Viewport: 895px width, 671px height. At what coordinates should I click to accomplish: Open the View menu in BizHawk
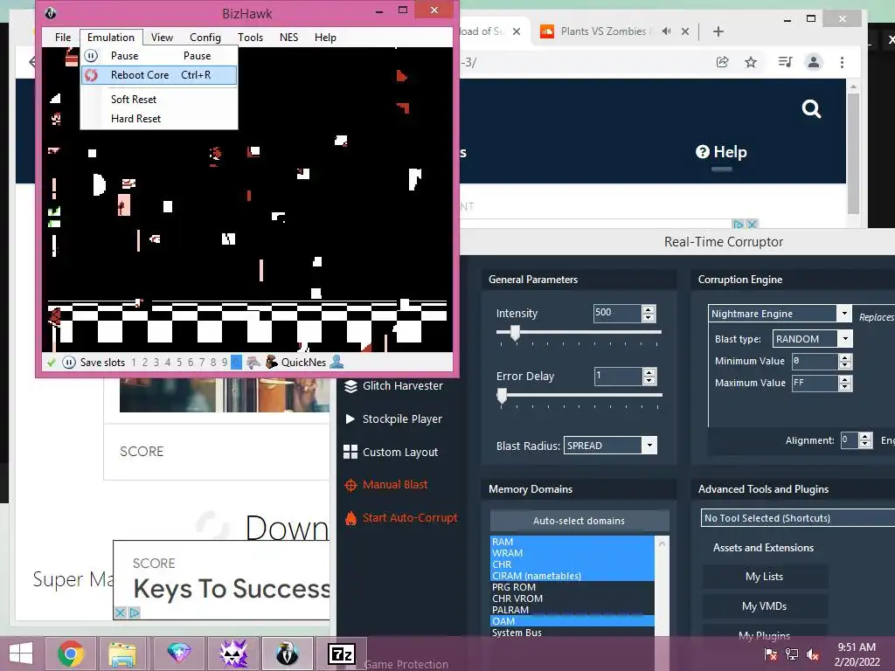tap(162, 38)
